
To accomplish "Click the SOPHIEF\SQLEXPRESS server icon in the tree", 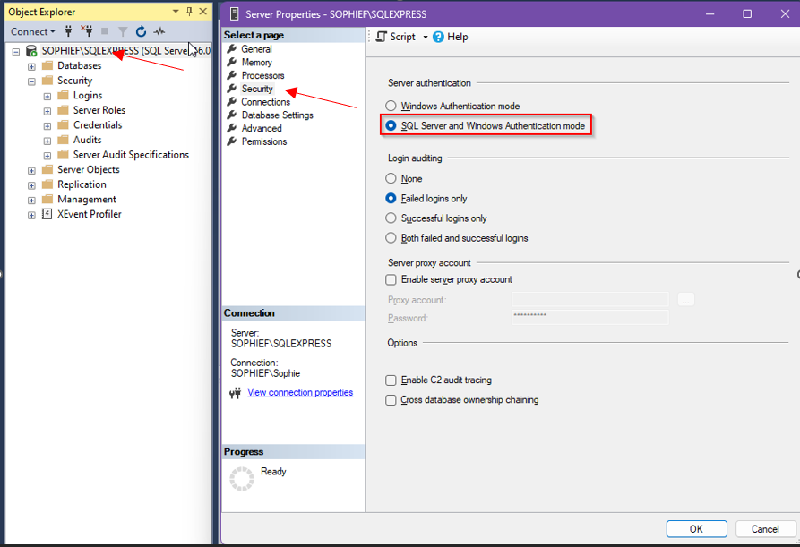I will [31, 50].
